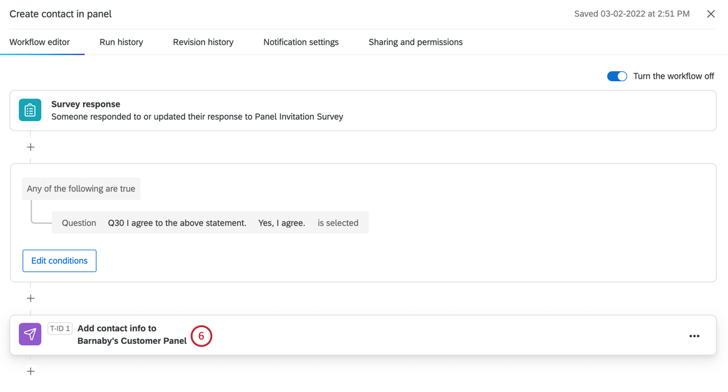Click the 'Any of the following are true' chip
The image size is (728, 392).
(x=80, y=188)
